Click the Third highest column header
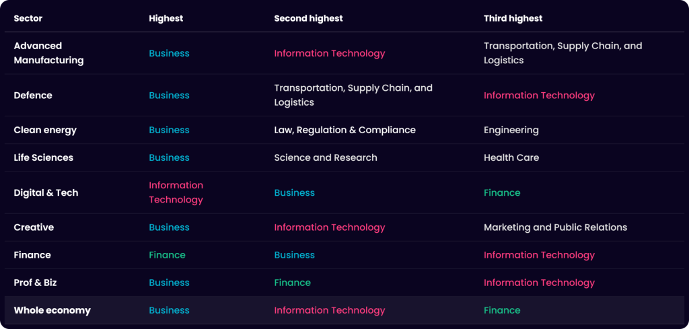Screen dimensions: 689x329 pos(513,18)
